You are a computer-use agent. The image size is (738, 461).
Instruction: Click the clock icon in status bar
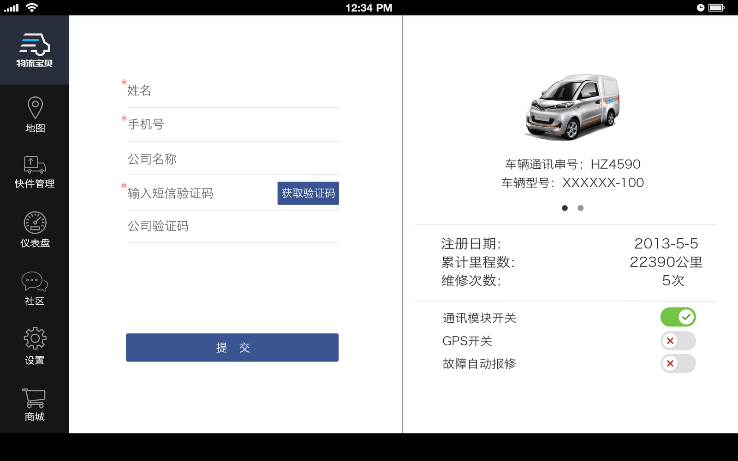pyautogui.click(x=700, y=7)
